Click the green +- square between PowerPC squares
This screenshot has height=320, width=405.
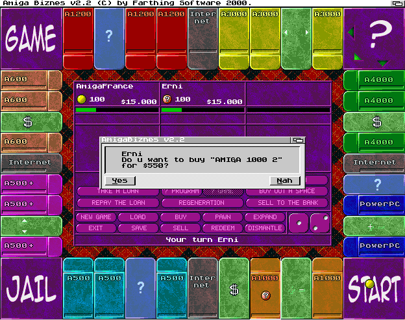374,226
